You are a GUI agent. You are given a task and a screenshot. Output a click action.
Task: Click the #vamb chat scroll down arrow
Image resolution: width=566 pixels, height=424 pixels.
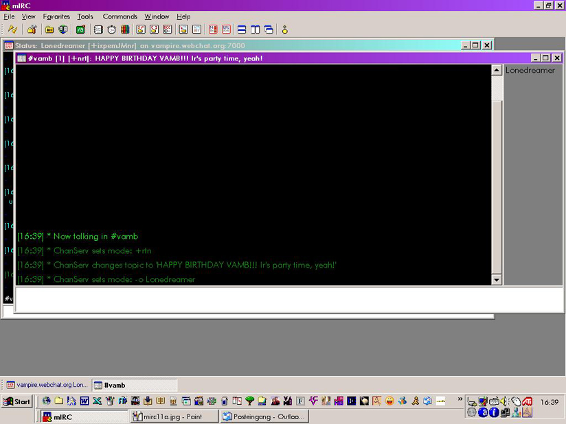pos(497,279)
